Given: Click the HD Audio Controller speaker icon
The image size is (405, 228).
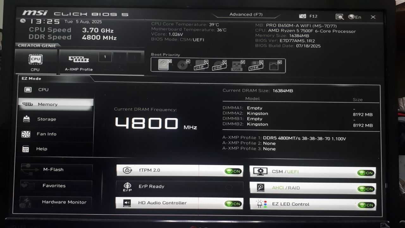Looking at the screenshot, I should [x=127, y=203].
